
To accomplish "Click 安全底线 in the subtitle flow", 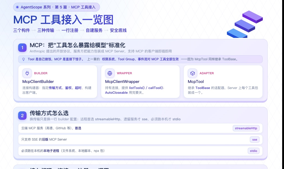I will tap(118, 31).
